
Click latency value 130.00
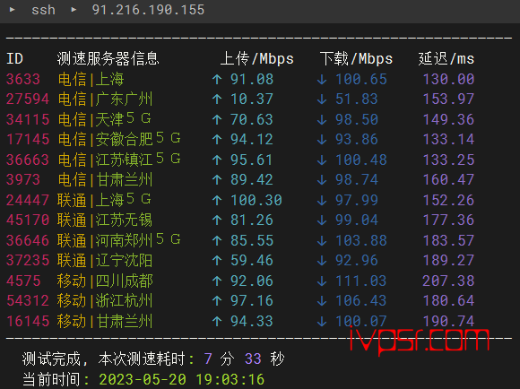point(448,79)
